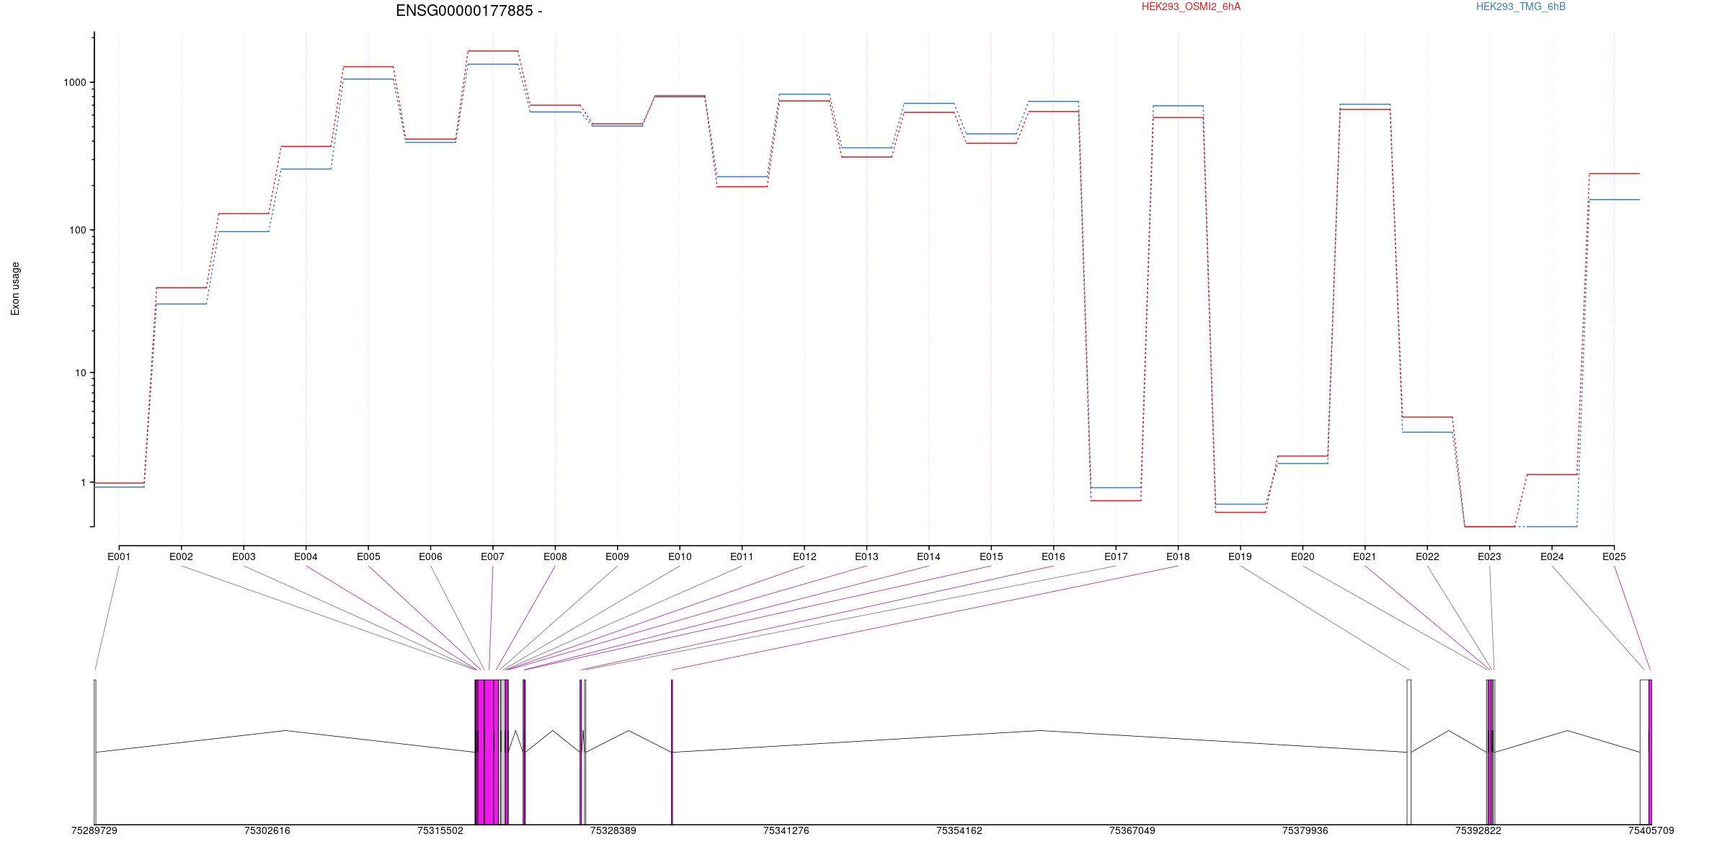Screen dimensions: 1730x865
Task: Select exon label E019
Action: click(1240, 556)
